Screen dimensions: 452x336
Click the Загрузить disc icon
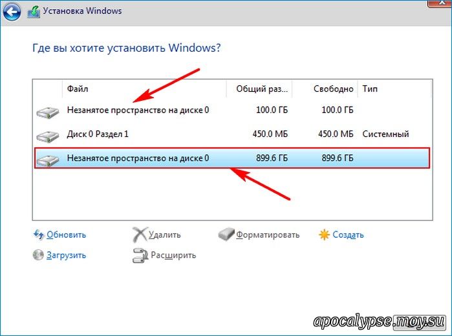[x=38, y=255]
